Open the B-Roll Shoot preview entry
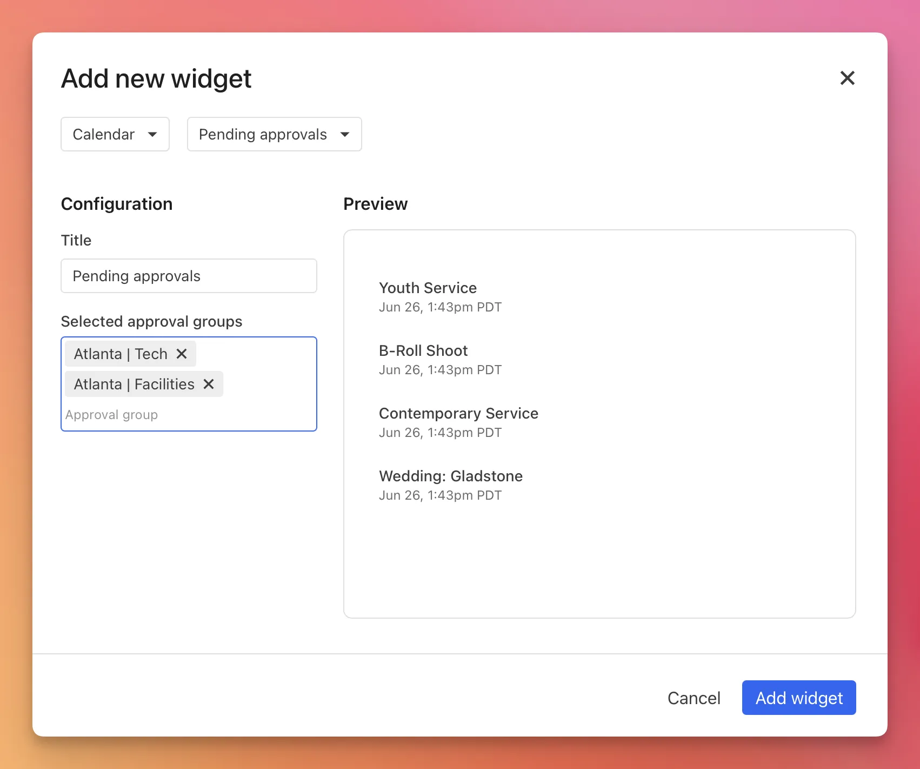This screenshot has height=769, width=920. pyautogui.click(x=423, y=350)
